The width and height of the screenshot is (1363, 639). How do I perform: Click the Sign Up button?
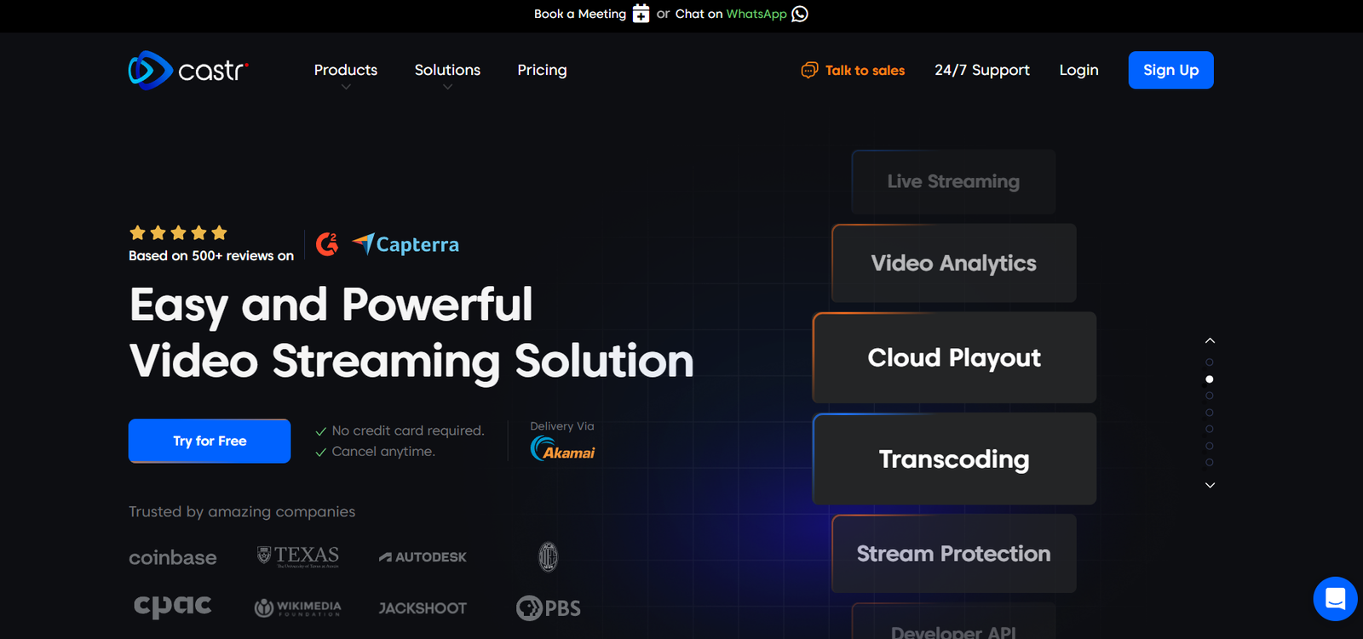(1170, 70)
